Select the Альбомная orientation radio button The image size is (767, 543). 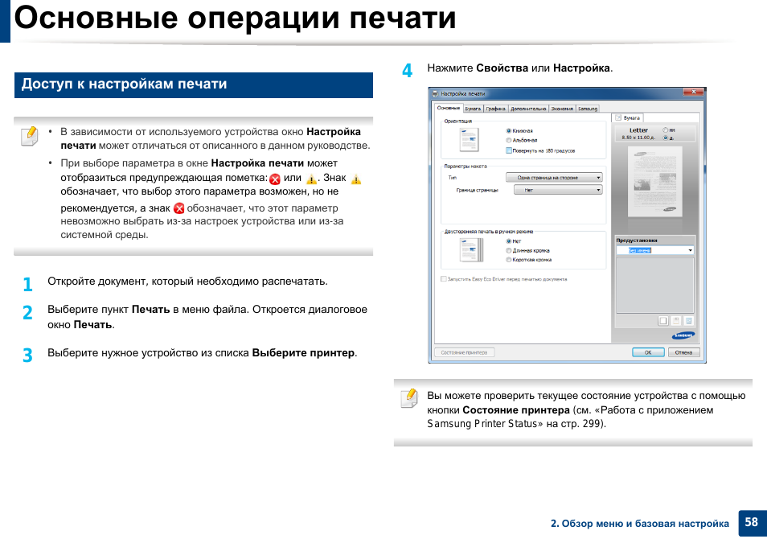click(x=509, y=140)
